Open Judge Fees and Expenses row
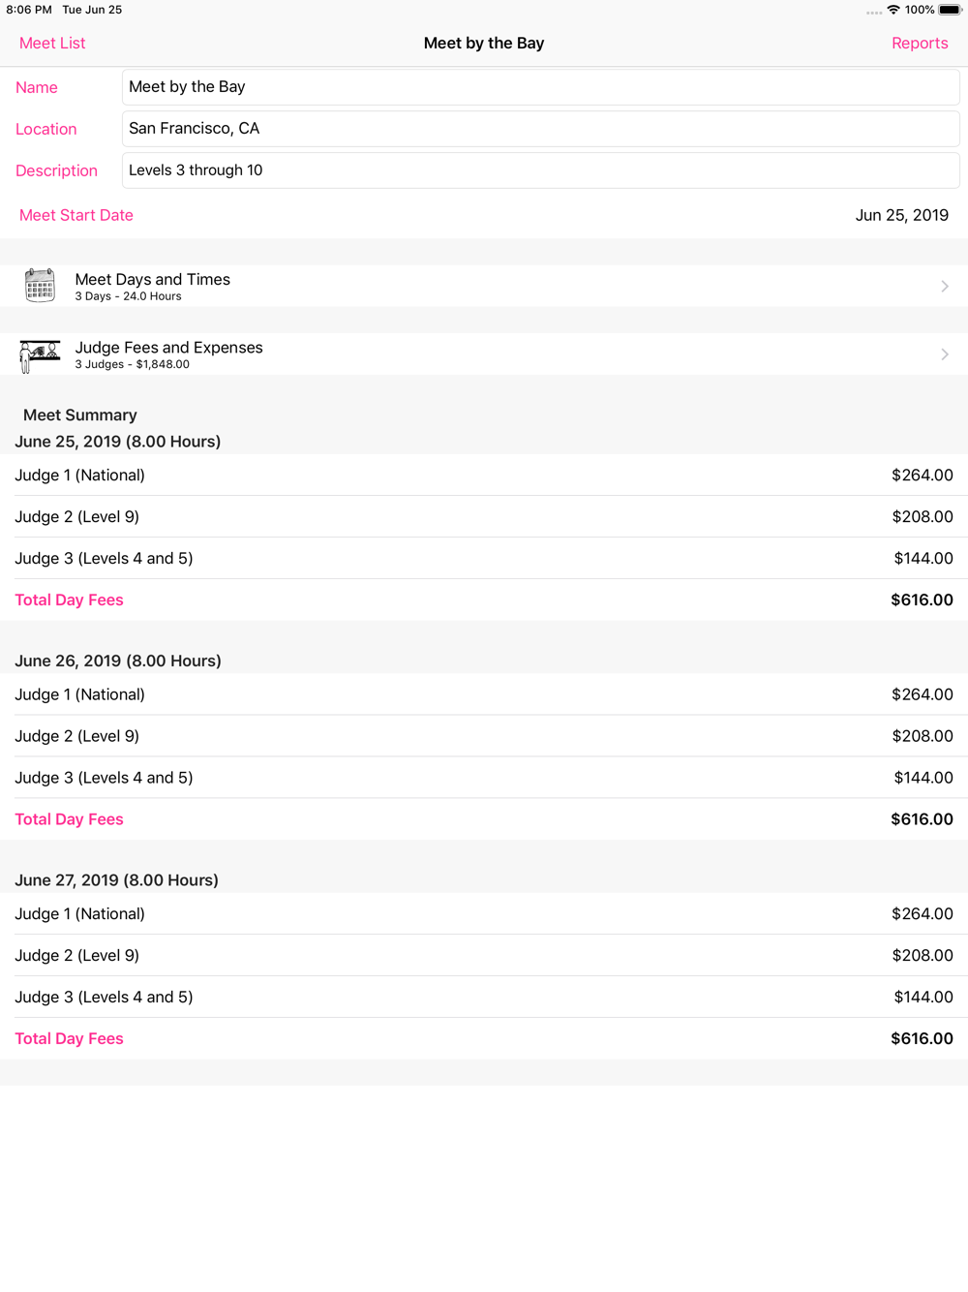 484,354
